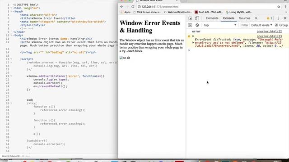Collapse the head fold arrow on line 3

(11, 11)
